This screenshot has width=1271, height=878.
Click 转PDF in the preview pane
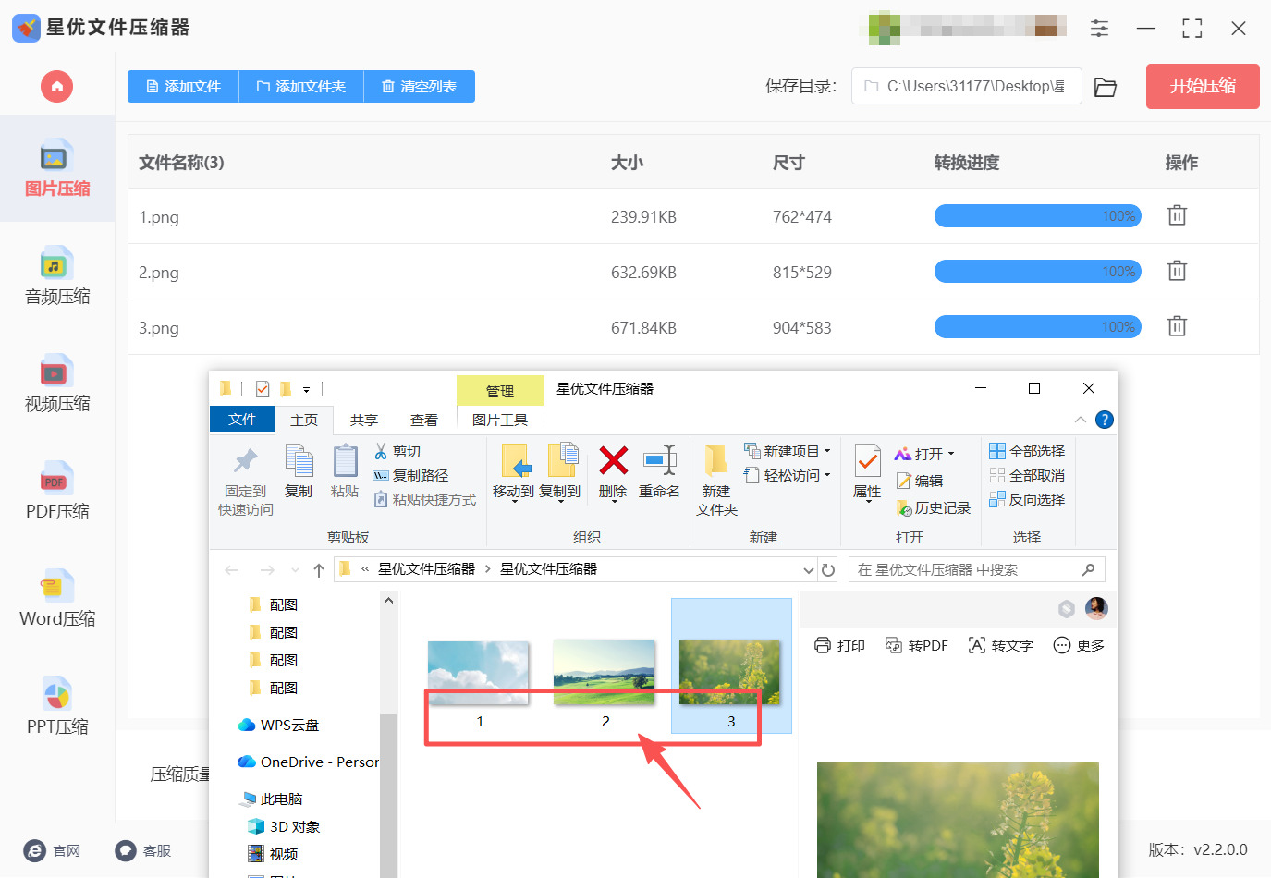pyautogui.click(x=917, y=645)
